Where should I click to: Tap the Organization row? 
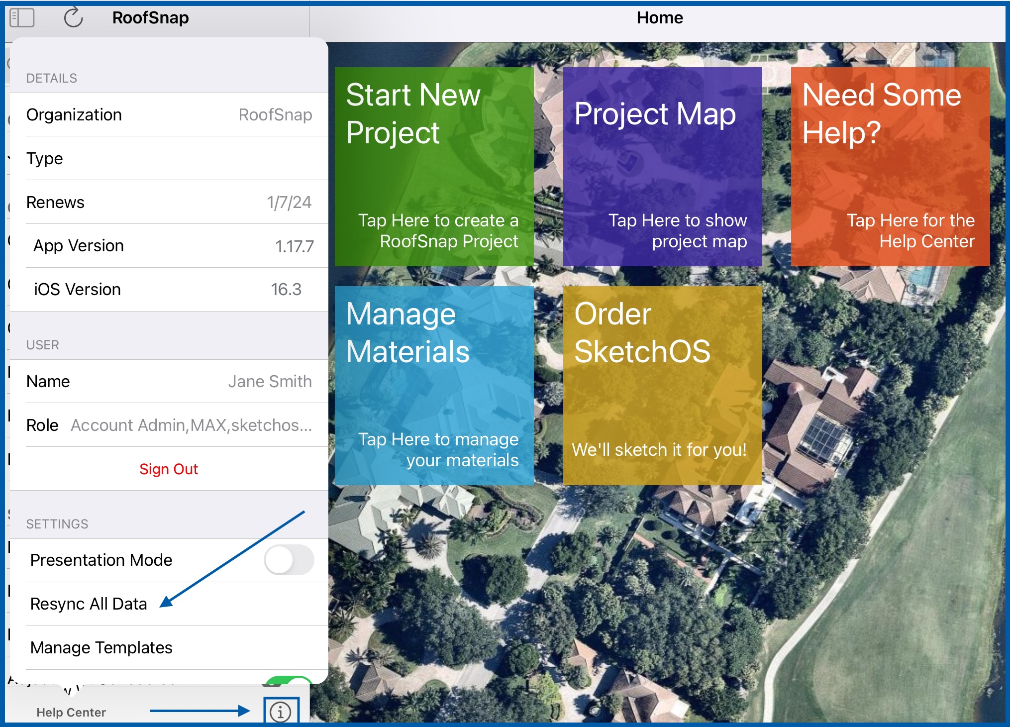tap(169, 115)
